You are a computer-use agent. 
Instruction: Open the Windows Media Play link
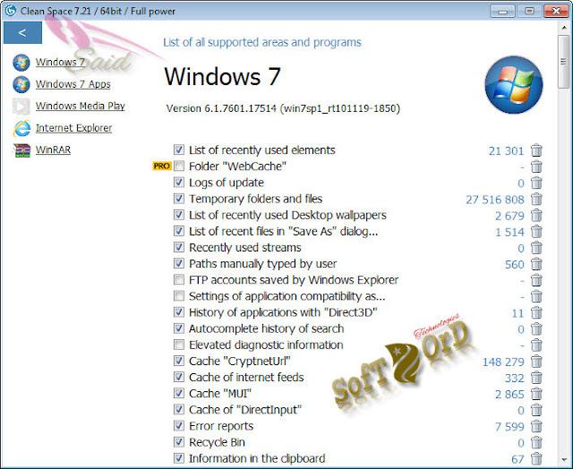[x=81, y=107]
